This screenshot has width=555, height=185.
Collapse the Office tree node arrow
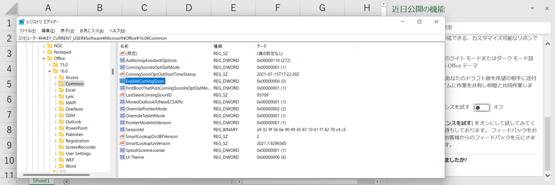[x=44, y=59]
